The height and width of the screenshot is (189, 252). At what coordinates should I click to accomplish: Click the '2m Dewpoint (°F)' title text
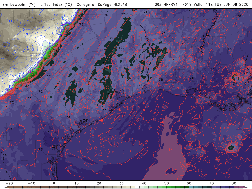pyautogui.click(x=19, y=4)
